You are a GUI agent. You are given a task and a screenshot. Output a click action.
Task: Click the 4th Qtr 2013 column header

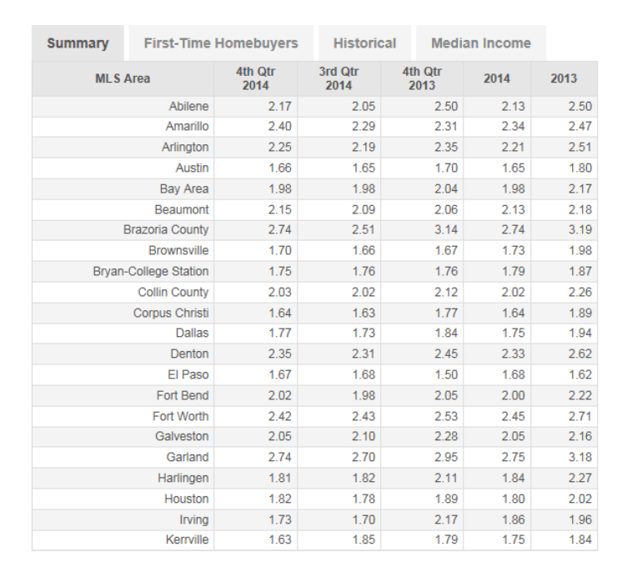pyautogui.click(x=422, y=78)
